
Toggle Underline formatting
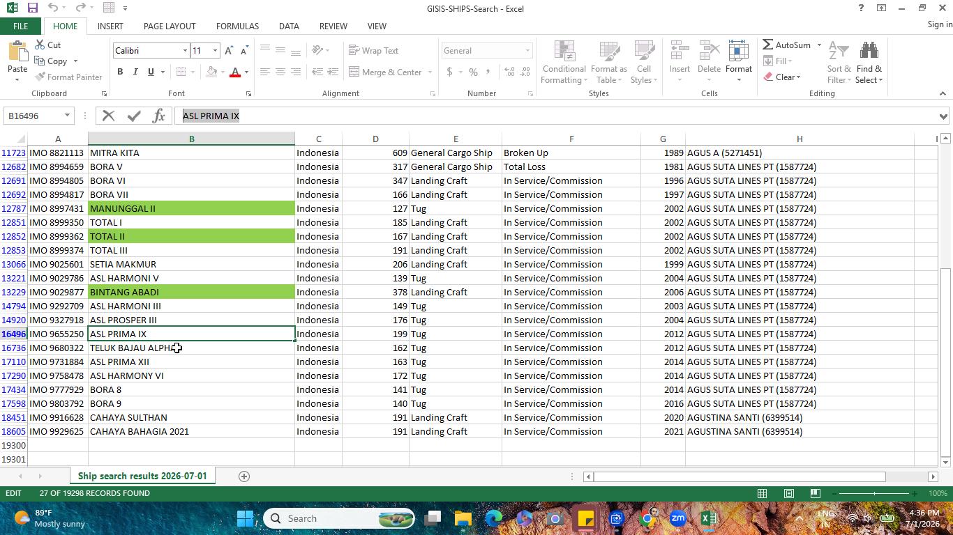pos(150,72)
